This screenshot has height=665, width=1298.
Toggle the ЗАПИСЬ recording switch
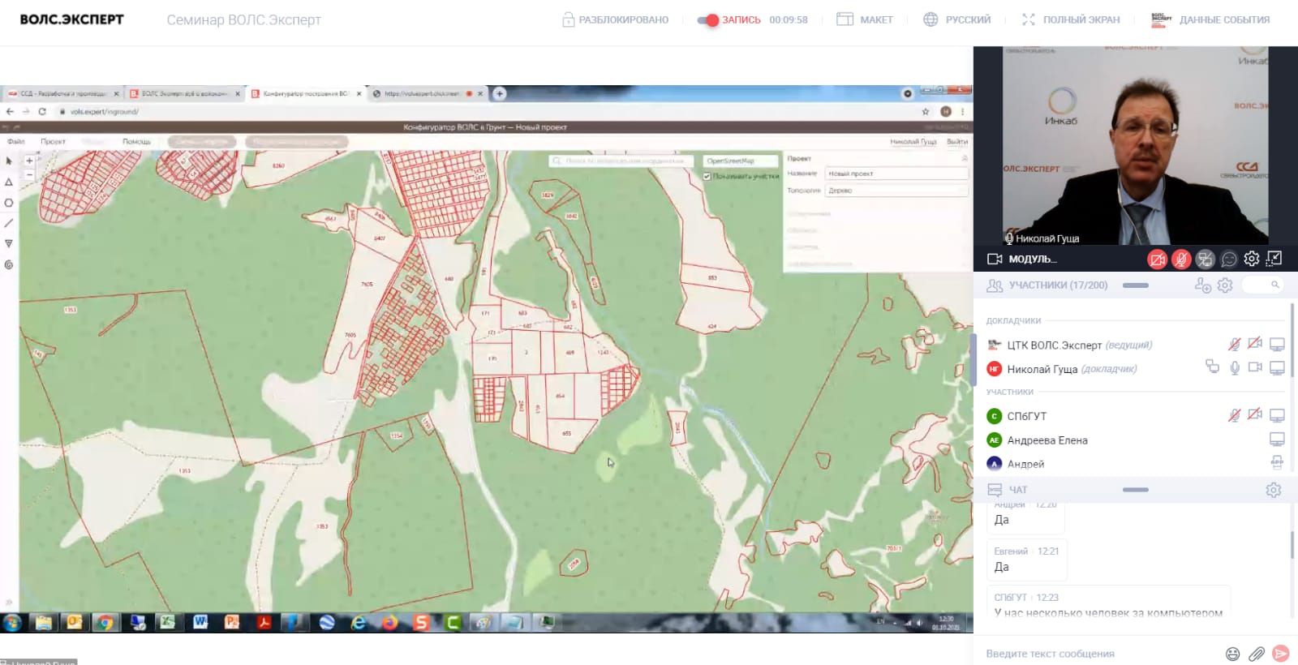coord(707,20)
